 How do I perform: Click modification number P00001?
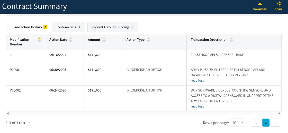point(15,70)
